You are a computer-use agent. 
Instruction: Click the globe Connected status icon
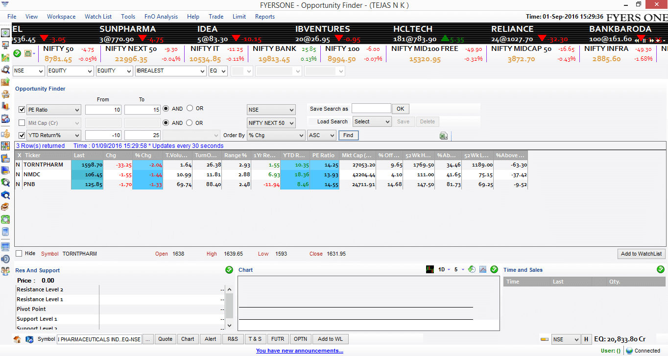(629, 351)
